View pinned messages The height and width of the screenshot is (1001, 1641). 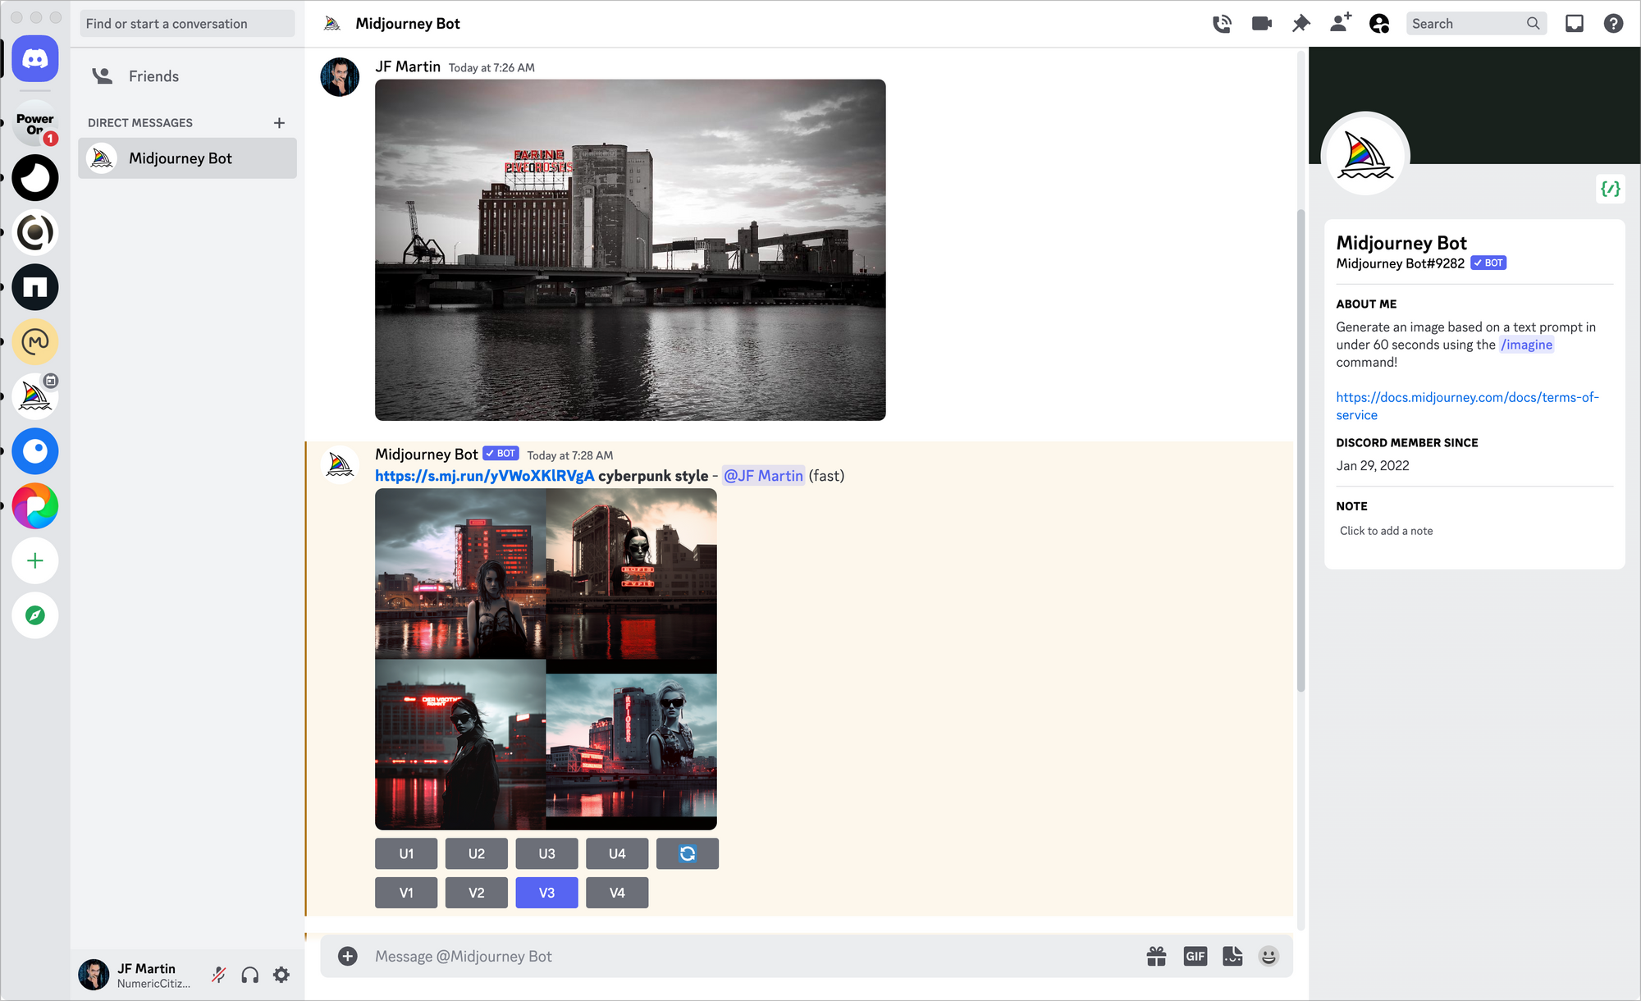1300,23
